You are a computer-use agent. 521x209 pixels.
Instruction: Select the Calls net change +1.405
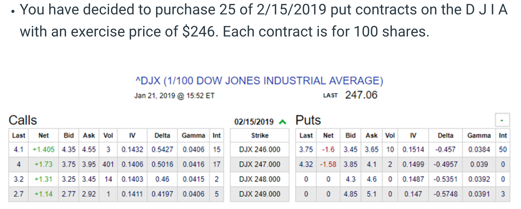43,150
